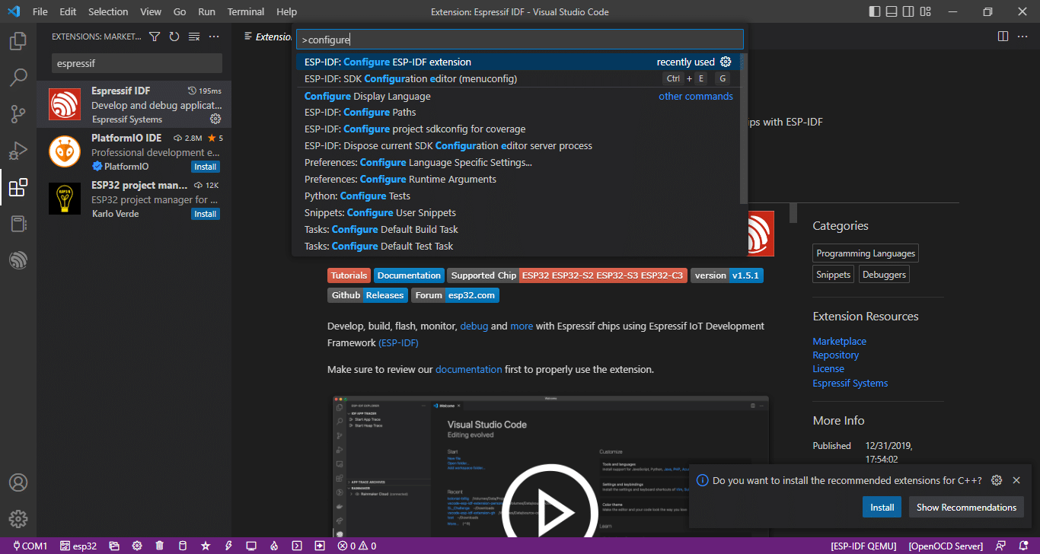Click build flash monitor flame icon

pyautogui.click(x=274, y=546)
